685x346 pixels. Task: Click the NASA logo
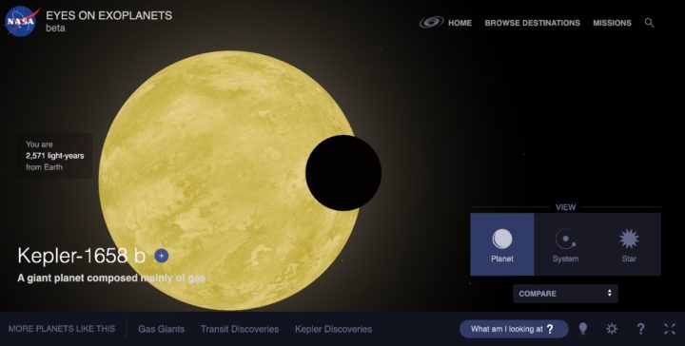(x=21, y=21)
